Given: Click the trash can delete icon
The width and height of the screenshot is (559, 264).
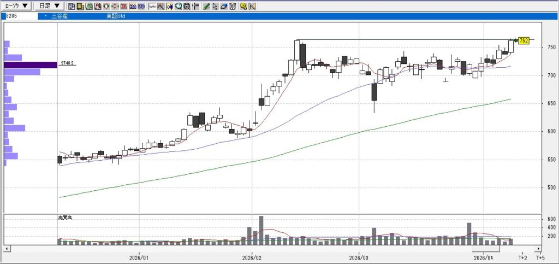Looking at the screenshot, I should pyautogui.click(x=233, y=7).
